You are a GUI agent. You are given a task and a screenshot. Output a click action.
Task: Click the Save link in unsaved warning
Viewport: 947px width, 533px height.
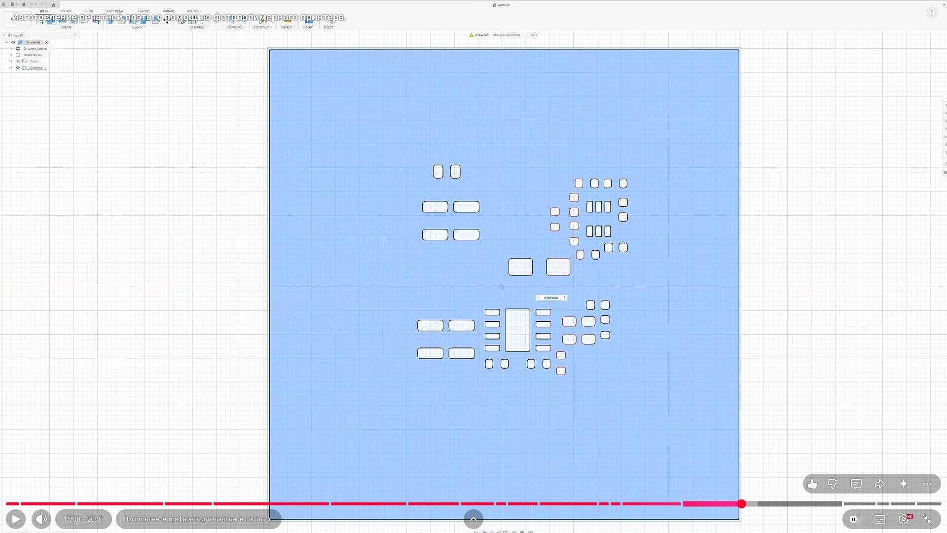coord(534,35)
